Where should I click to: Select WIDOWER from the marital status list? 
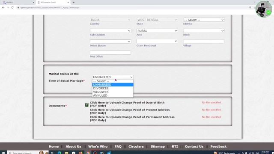click(113, 92)
